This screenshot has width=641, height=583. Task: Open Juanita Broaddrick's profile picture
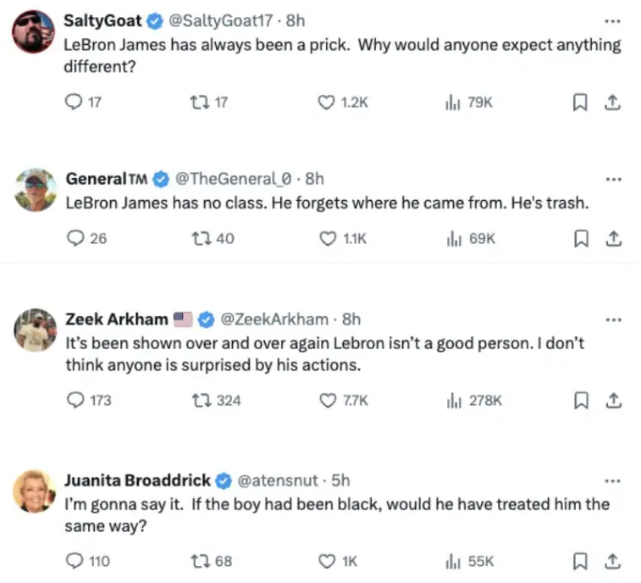pyautogui.click(x=35, y=491)
